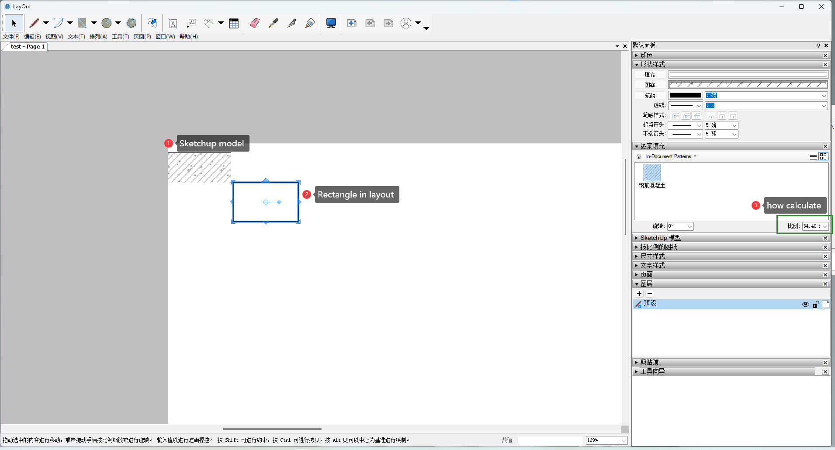Viewport: 835px width, 450px height.
Task: Collapse the 图层 panel
Action: click(730, 284)
